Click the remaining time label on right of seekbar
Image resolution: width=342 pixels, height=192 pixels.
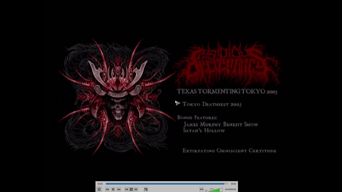[233, 184]
